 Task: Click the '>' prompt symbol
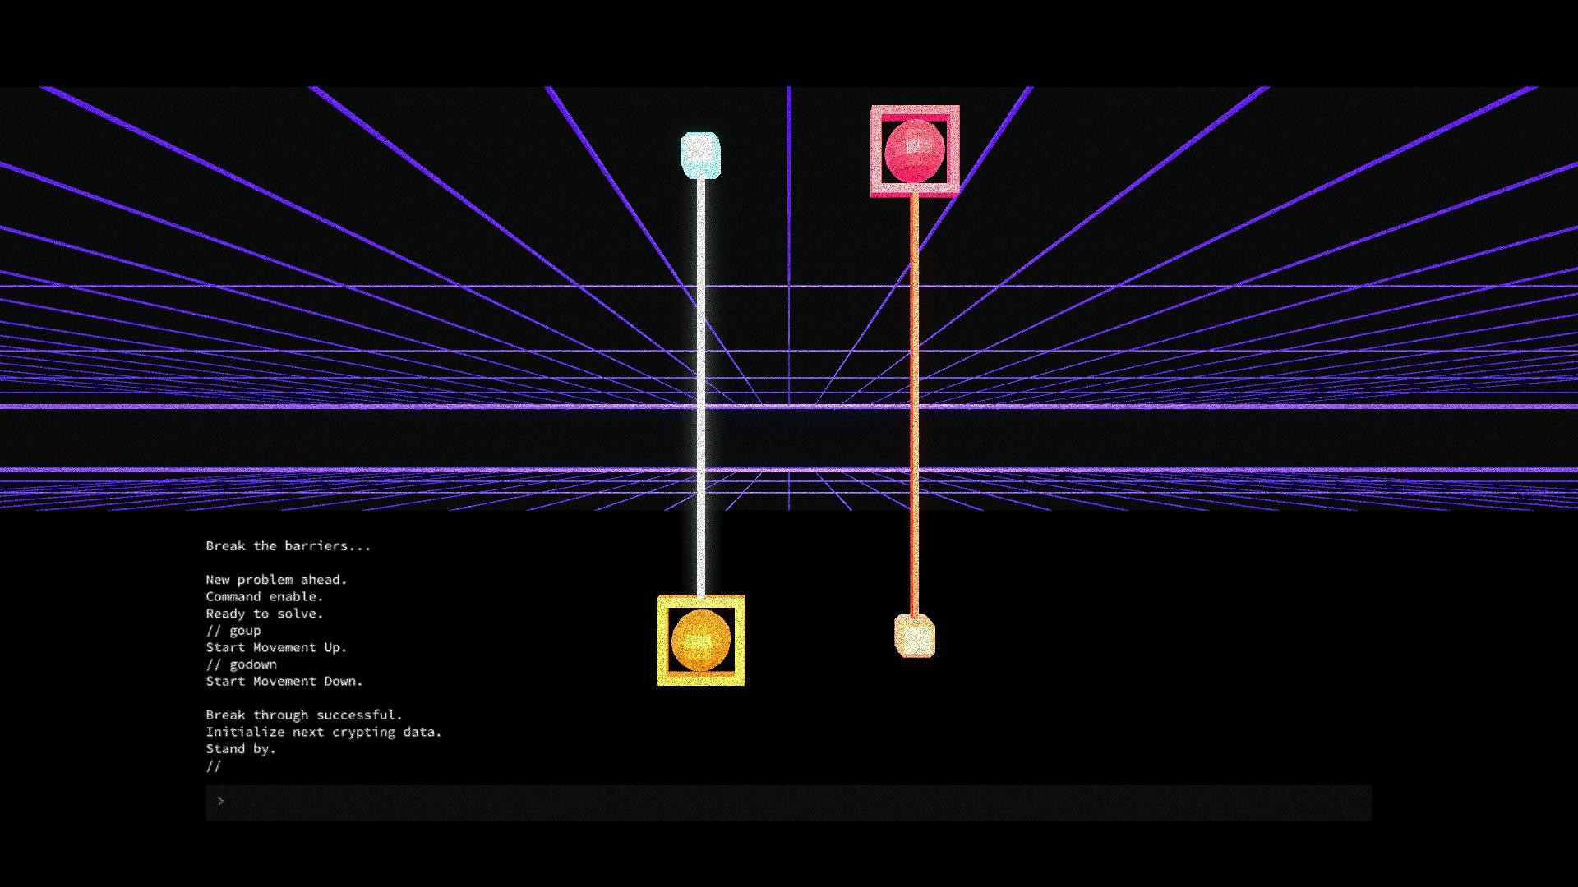[x=220, y=802]
